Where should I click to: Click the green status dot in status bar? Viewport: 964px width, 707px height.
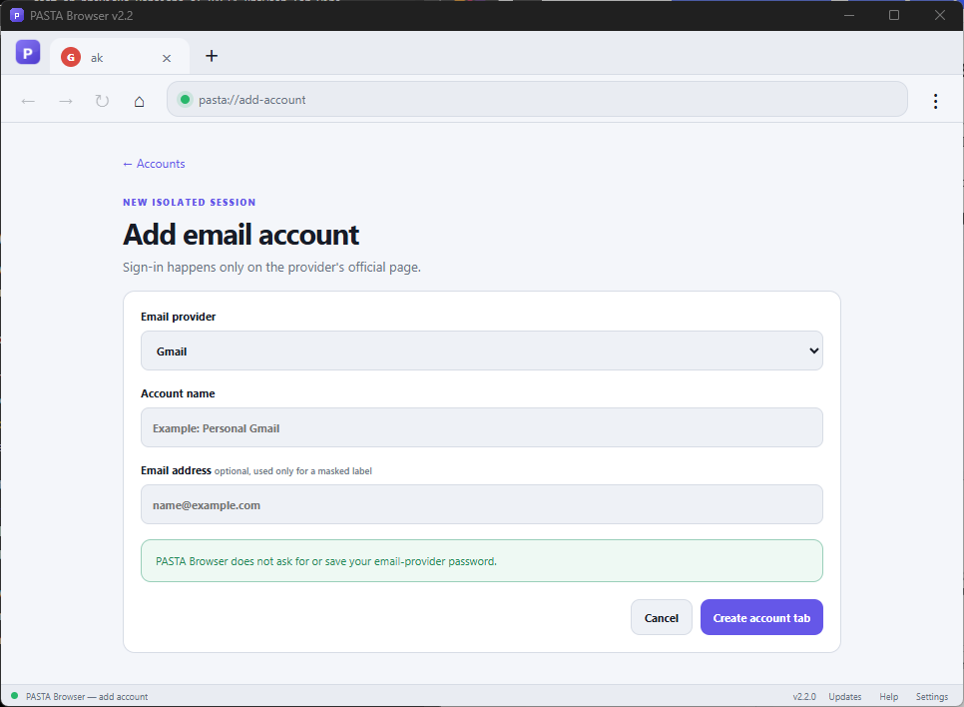pyautogui.click(x=14, y=696)
